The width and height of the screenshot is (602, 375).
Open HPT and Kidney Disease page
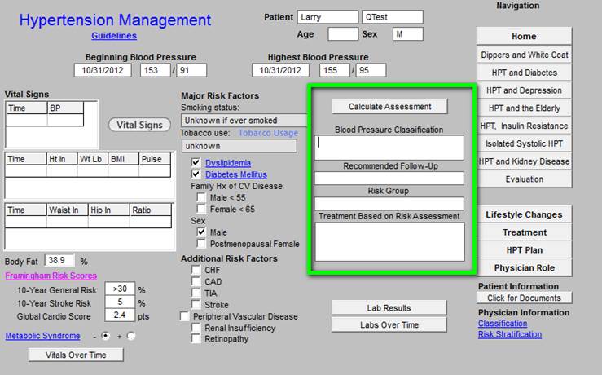point(524,161)
